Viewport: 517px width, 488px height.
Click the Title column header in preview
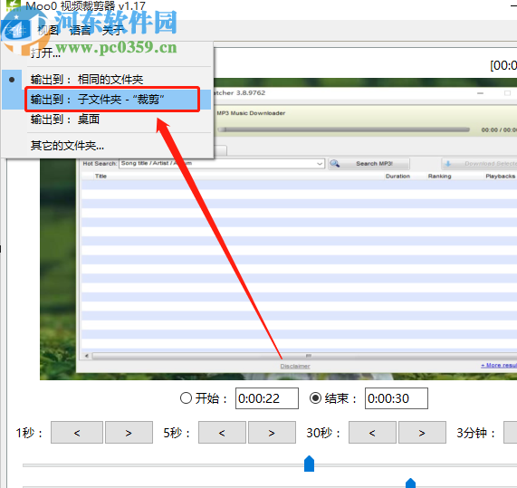click(101, 176)
